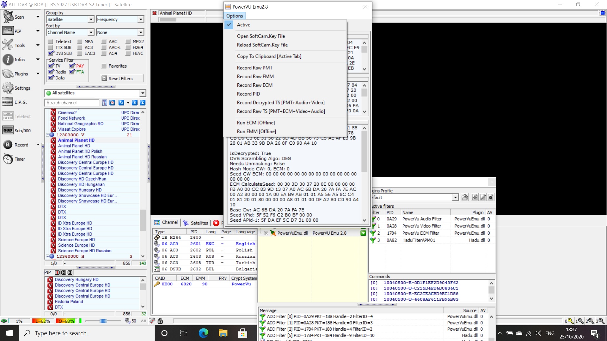The height and width of the screenshot is (341, 607).
Task: Open the Tools wrench icon
Action: tap(8, 45)
